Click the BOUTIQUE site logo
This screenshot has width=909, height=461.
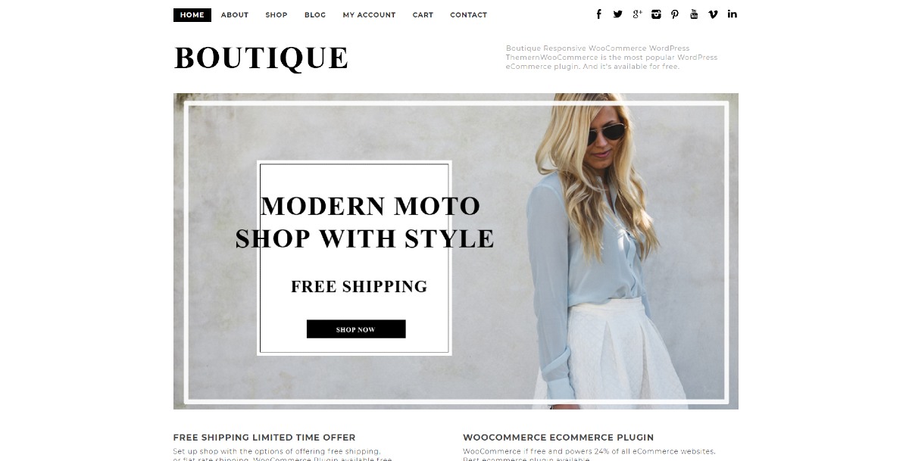pyautogui.click(x=261, y=58)
